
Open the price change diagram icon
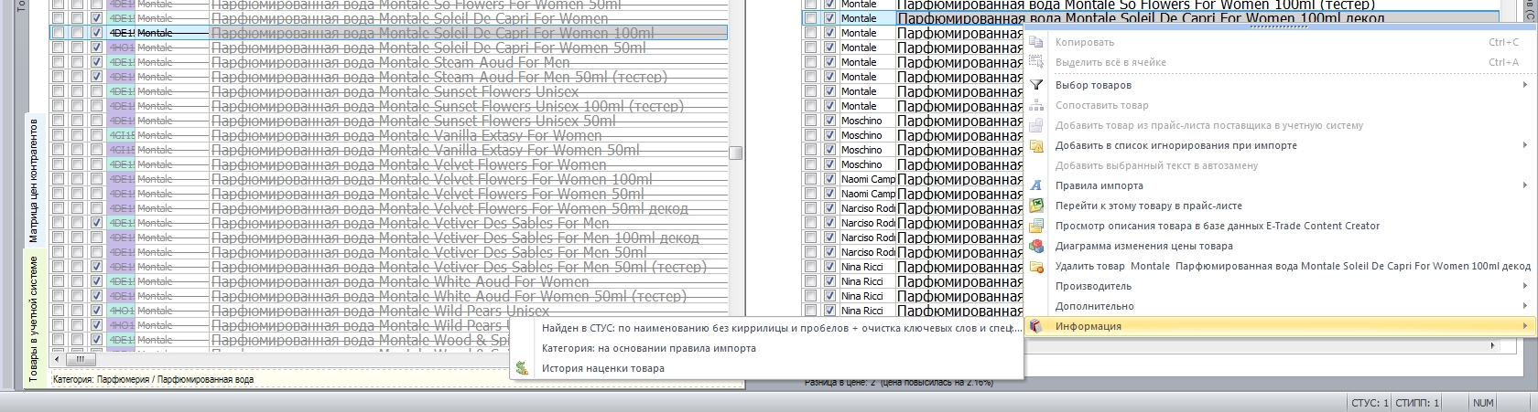point(1036,246)
